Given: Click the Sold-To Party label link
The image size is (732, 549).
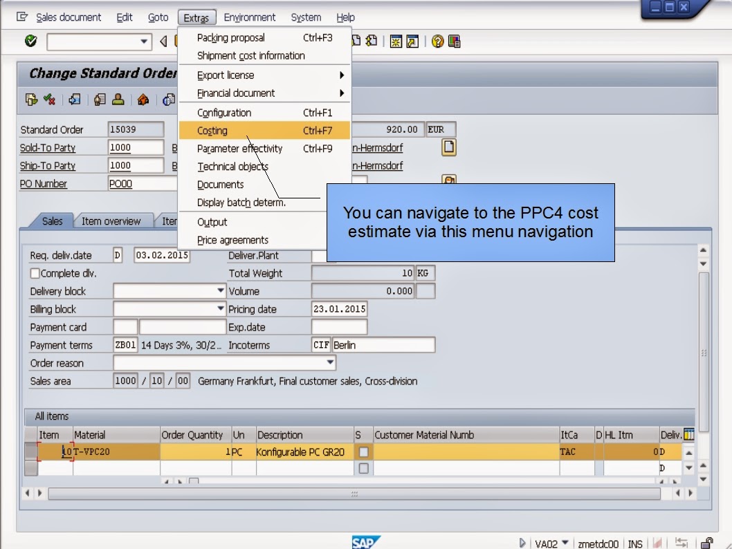Looking at the screenshot, I should (48, 148).
